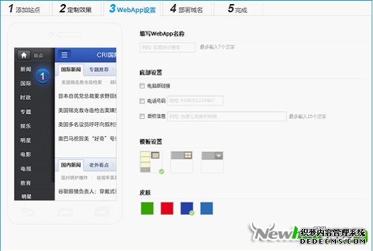Screen dimensions: 373x251
Task: Choose the grid layout template thumbnail
Action: point(181,162)
